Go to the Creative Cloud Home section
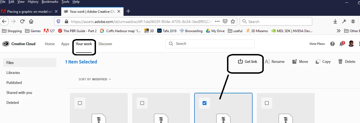The height and width of the screenshot is (123, 360). pyautogui.click(x=50, y=44)
